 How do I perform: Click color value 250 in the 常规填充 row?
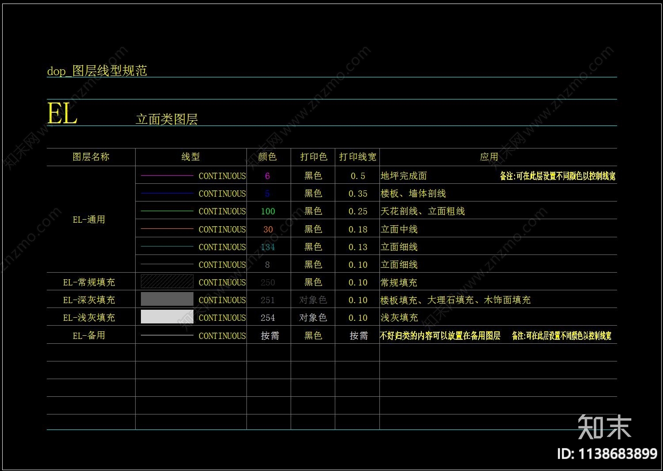pyautogui.click(x=268, y=283)
